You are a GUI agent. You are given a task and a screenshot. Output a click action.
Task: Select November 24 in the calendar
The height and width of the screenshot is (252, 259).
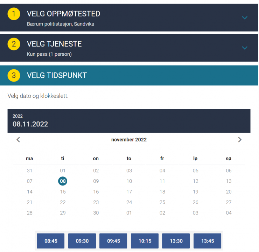pos(129,202)
